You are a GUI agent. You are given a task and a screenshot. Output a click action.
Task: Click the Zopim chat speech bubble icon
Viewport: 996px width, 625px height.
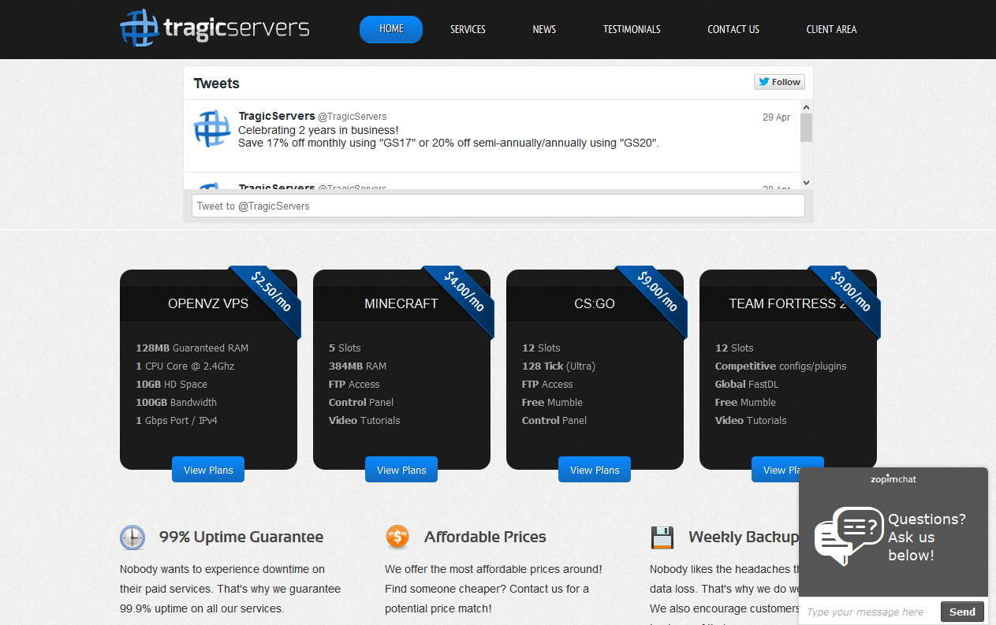849,535
